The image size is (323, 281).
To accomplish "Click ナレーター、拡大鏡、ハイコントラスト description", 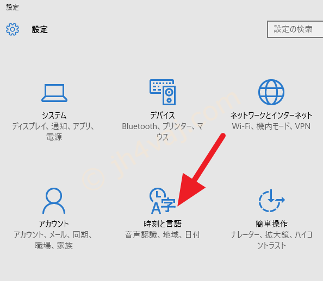I will [x=271, y=240].
